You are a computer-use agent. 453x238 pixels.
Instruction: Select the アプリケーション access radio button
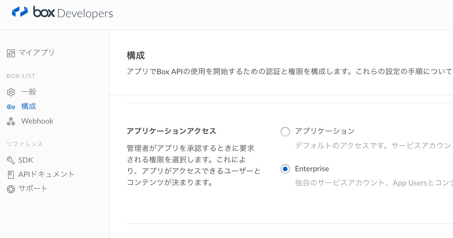click(x=285, y=132)
